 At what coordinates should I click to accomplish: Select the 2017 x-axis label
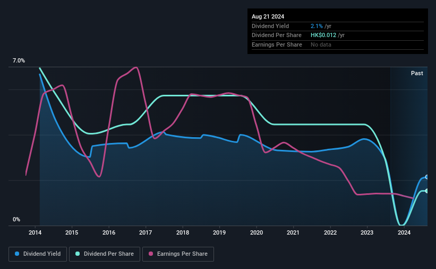click(146, 232)
